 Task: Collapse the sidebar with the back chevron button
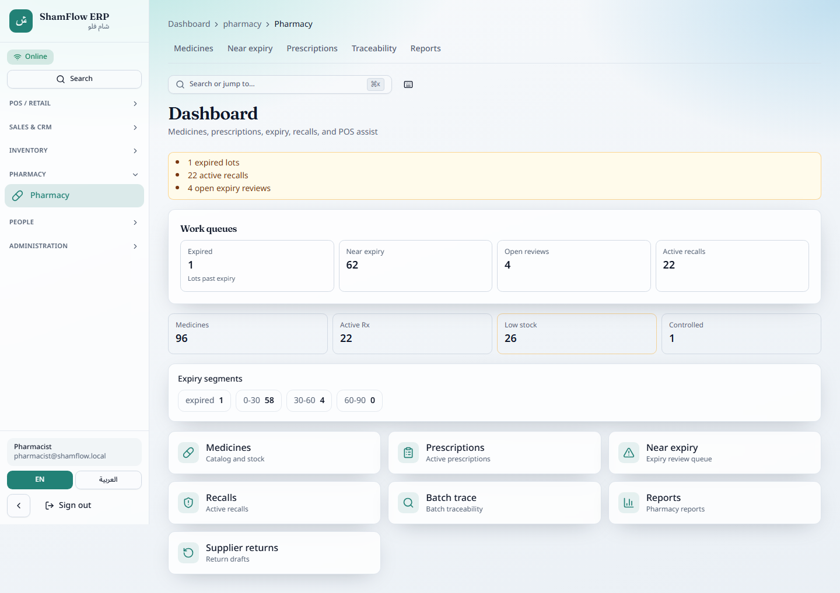pyautogui.click(x=19, y=506)
